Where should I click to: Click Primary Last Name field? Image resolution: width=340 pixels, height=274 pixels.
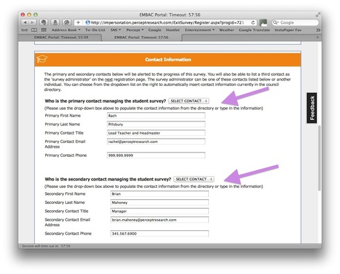[x=156, y=124]
